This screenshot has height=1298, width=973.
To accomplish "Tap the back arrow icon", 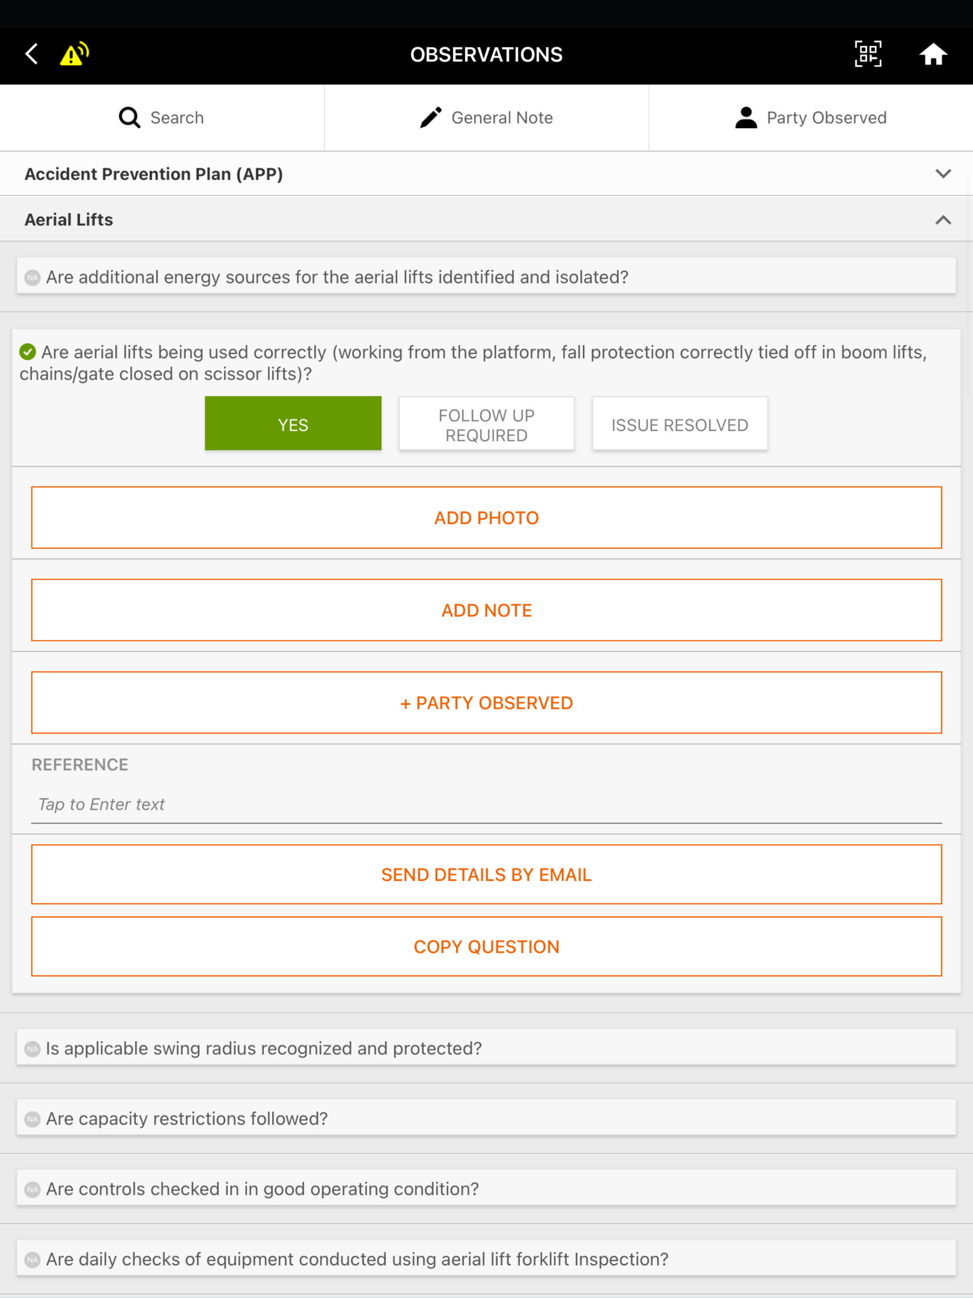I will (x=32, y=54).
